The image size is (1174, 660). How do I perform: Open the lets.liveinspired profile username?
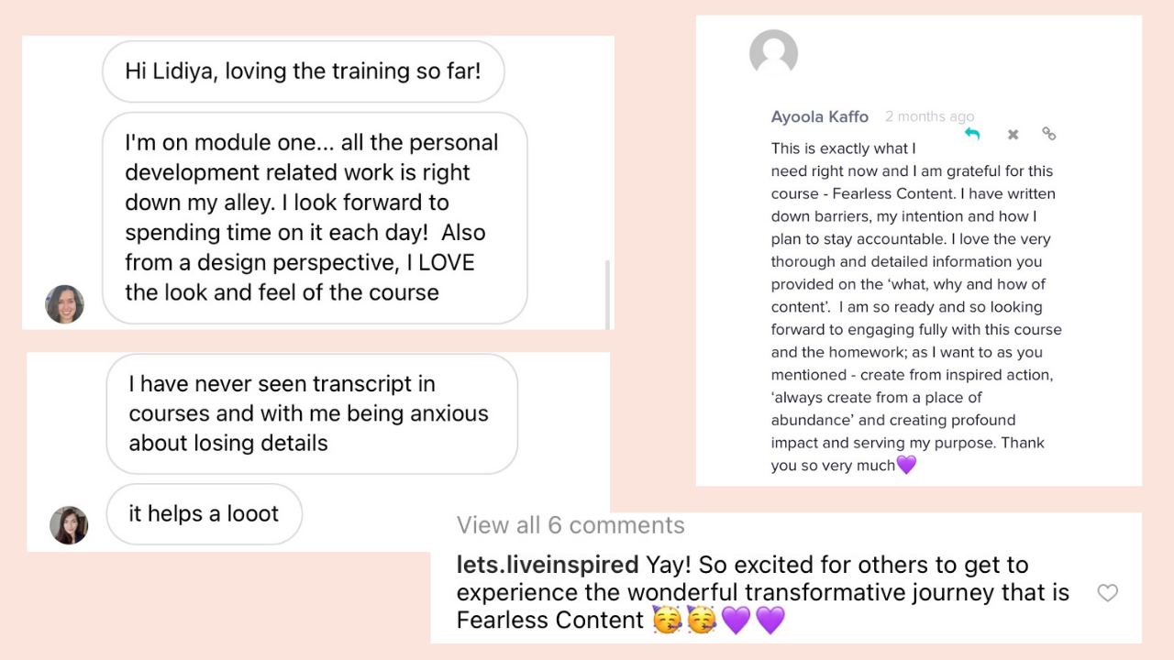point(548,565)
